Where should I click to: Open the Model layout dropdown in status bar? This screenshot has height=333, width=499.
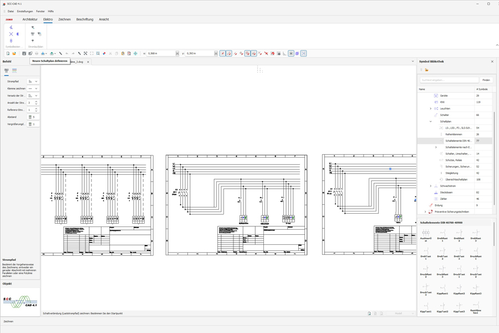(x=401, y=314)
